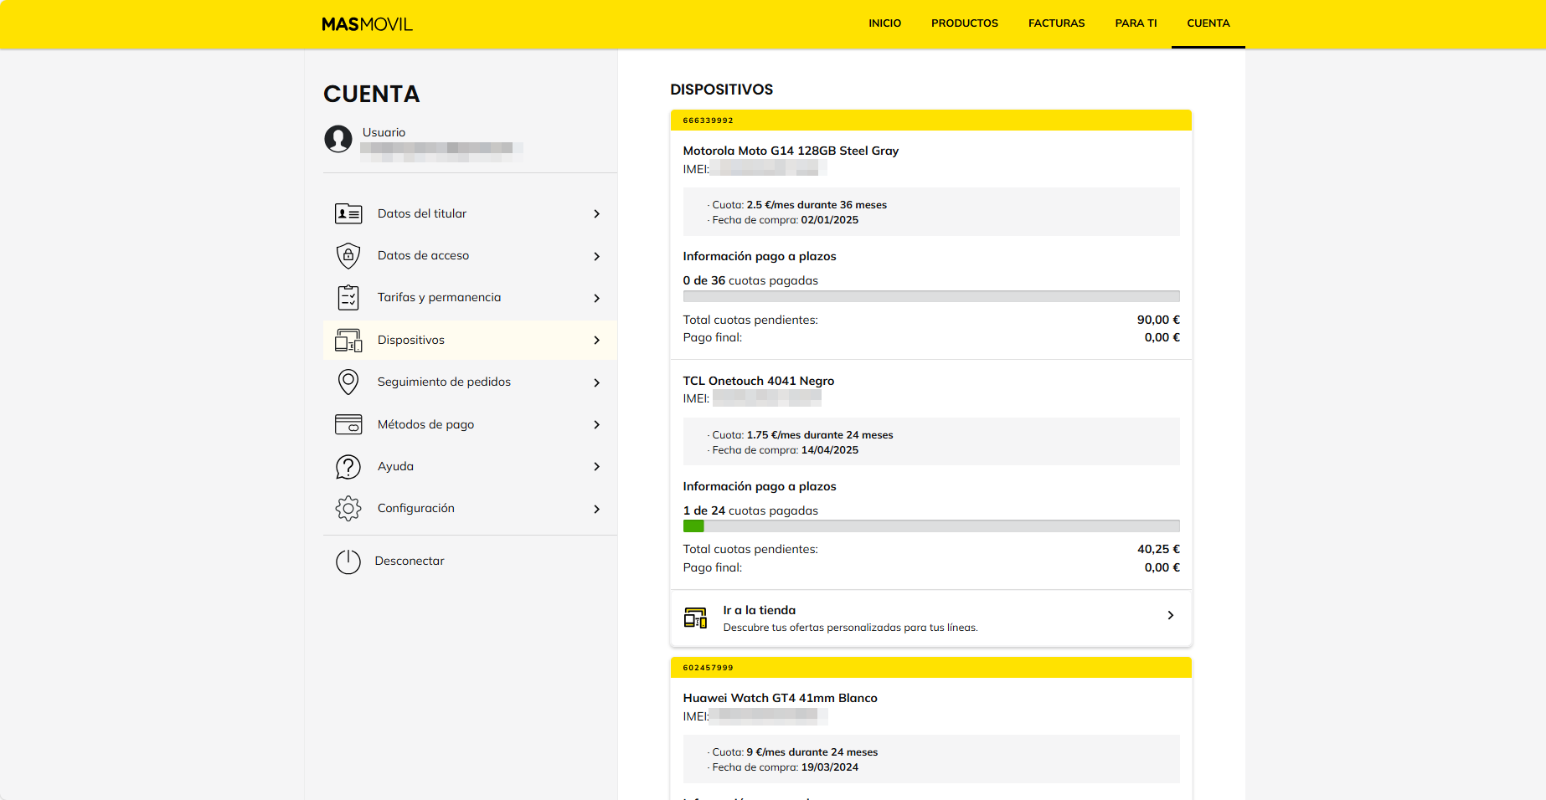
Task: Click the store devices icon beside Ir a la tienda
Action: [695, 618]
